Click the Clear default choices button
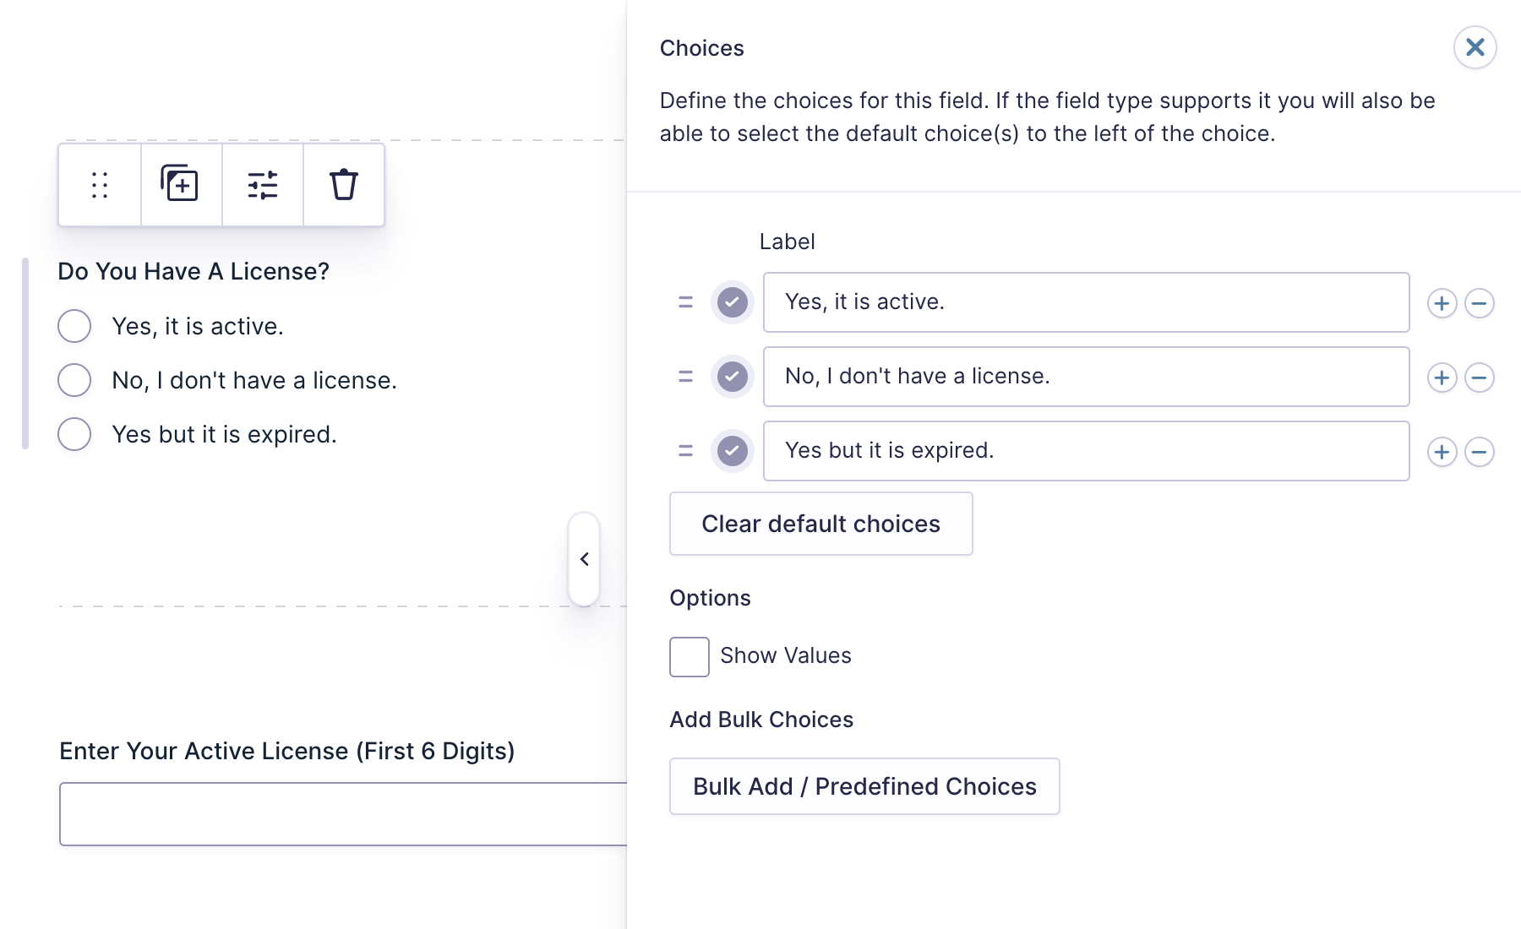The height and width of the screenshot is (929, 1521). [x=820, y=524]
